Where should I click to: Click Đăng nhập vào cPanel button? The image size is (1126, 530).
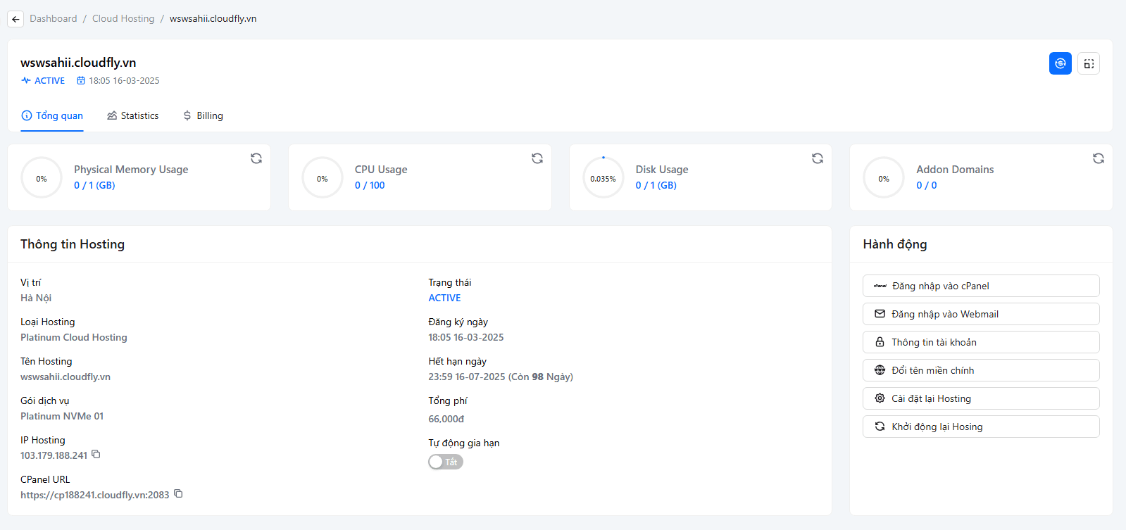980,286
